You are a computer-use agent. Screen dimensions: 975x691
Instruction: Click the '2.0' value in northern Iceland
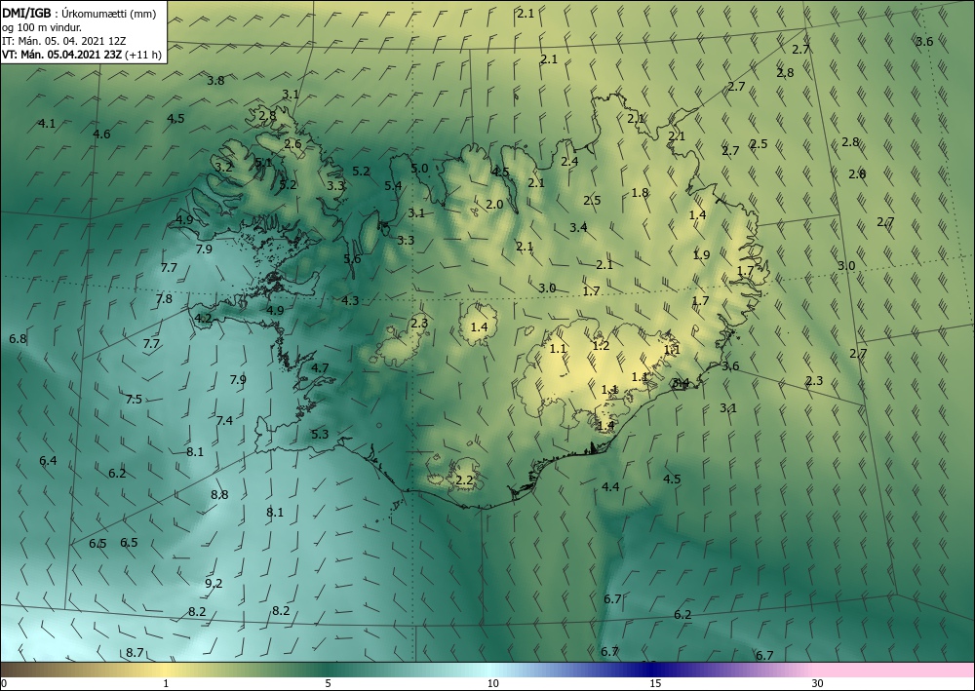click(494, 204)
